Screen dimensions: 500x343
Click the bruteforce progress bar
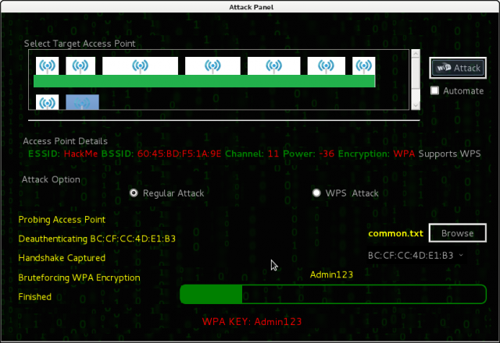point(333,294)
